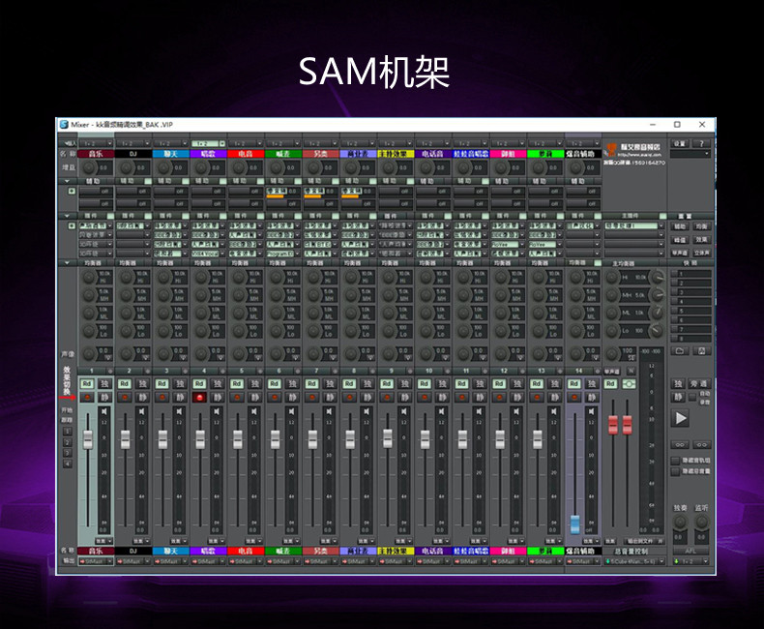Open master output device dropdown
This screenshot has width=764, height=629.
coord(634,561)
